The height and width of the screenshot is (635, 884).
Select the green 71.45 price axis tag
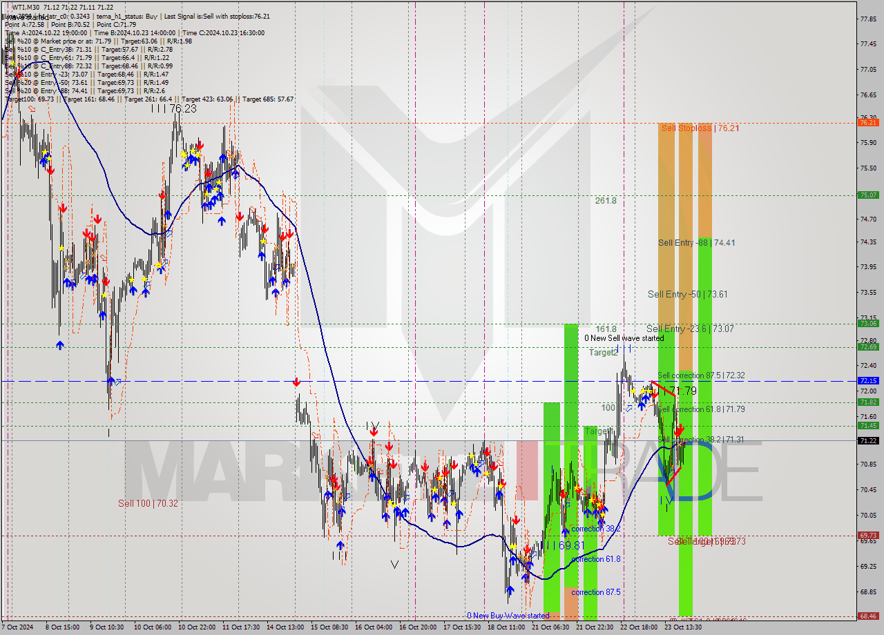tap(867, 425)
